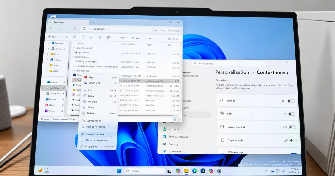Switch Explorer to details view layout icon
The height and width of the screenshot is (176, 335).
coord(175,119)
